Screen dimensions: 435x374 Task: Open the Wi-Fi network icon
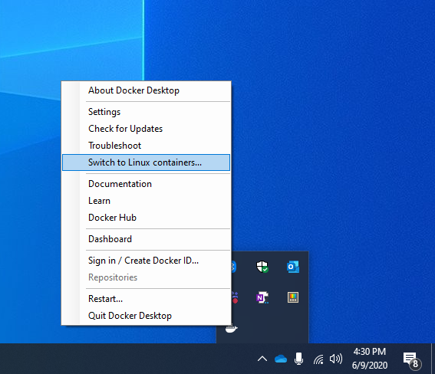click(318, 359)
